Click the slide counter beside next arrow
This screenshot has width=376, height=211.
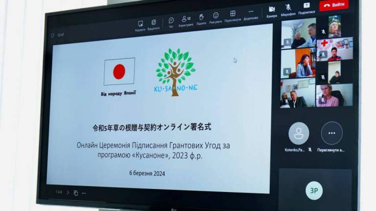click(x=59, y=192)
